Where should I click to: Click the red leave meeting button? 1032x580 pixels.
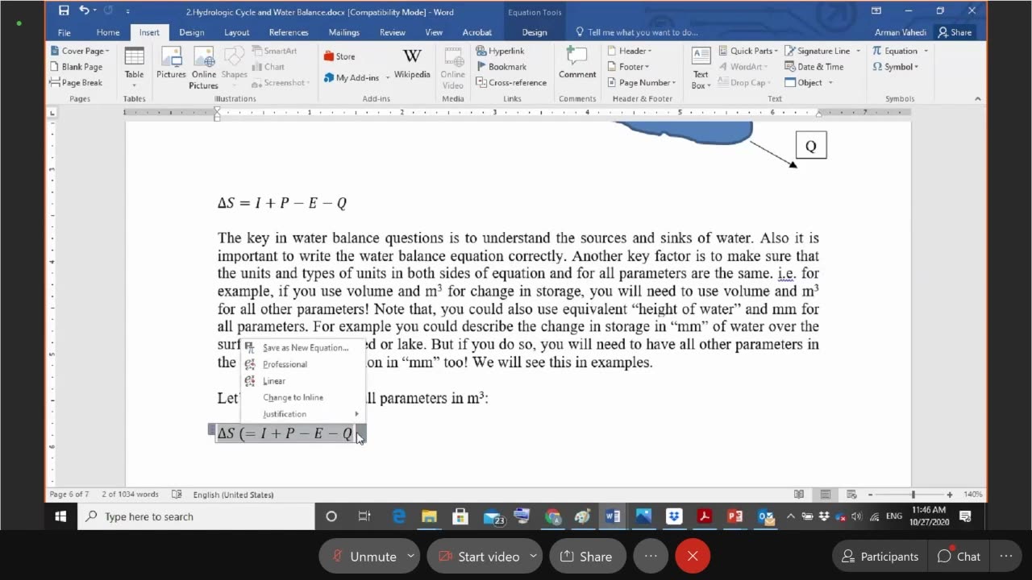point(693,556)
